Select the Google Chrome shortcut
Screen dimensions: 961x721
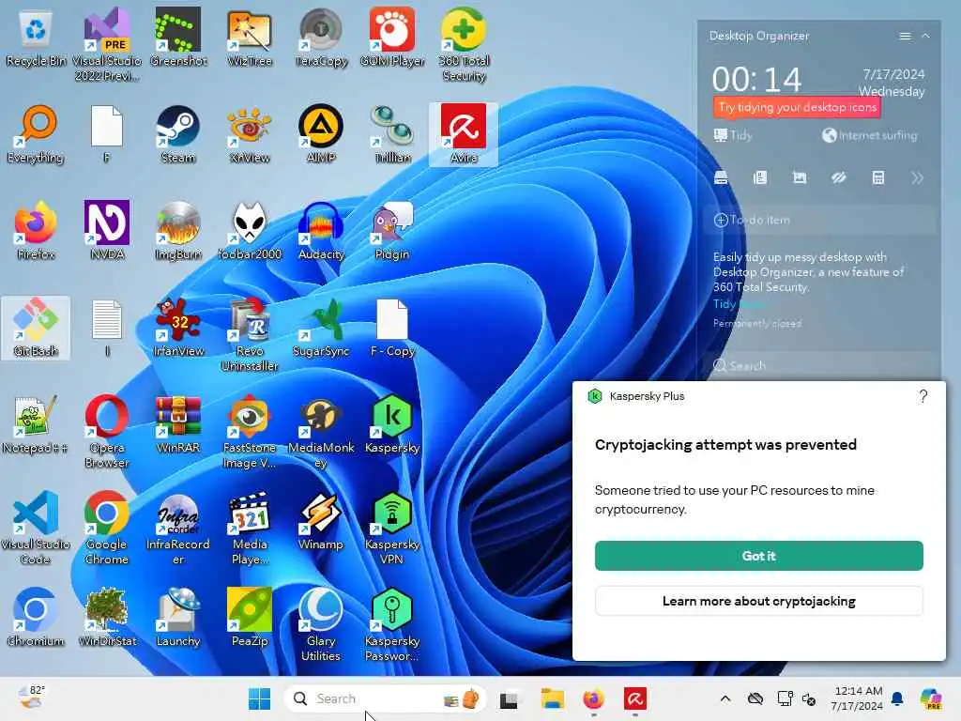point(107,528)
